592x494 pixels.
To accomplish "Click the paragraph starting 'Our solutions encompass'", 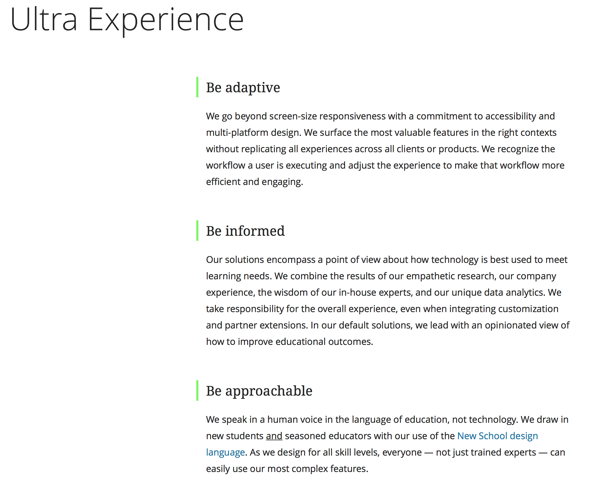I will tap(388, 301).
